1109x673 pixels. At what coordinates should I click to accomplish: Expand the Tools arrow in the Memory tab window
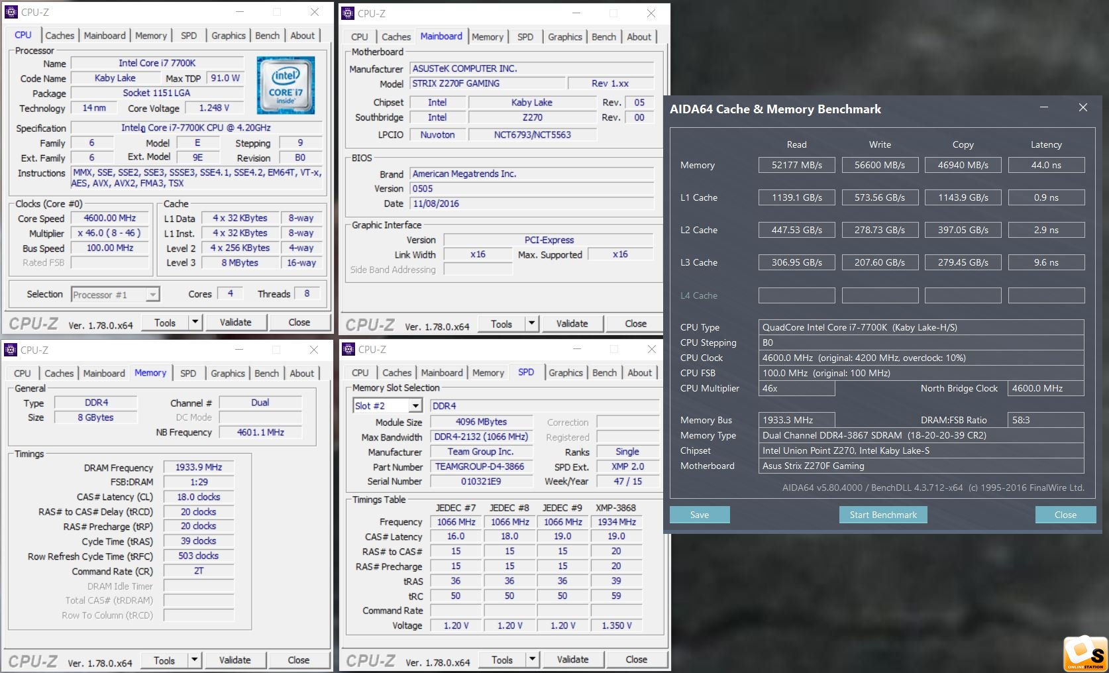[195, 660]
